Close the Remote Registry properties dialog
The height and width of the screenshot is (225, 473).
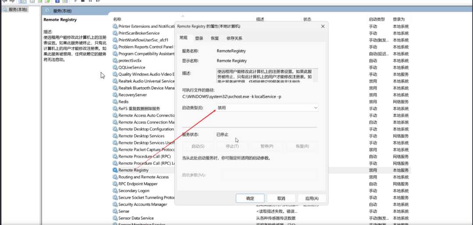pos(323,27)
